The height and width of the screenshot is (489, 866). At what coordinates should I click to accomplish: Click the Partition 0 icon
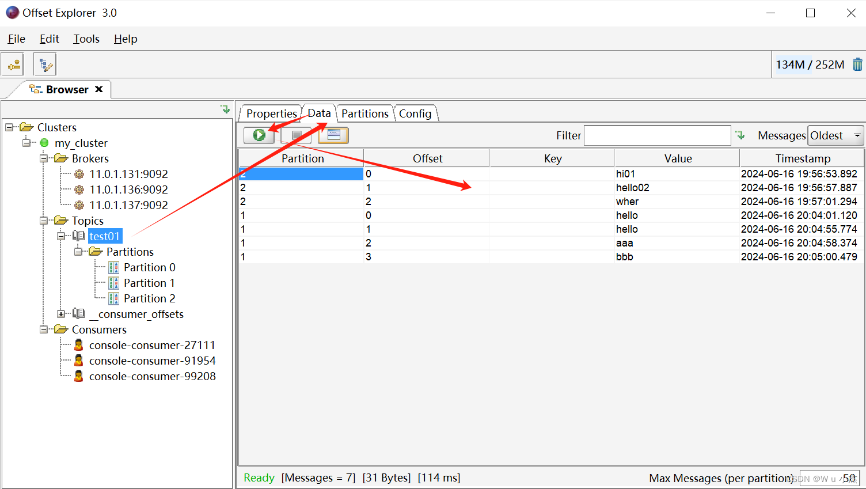(114, 267)
